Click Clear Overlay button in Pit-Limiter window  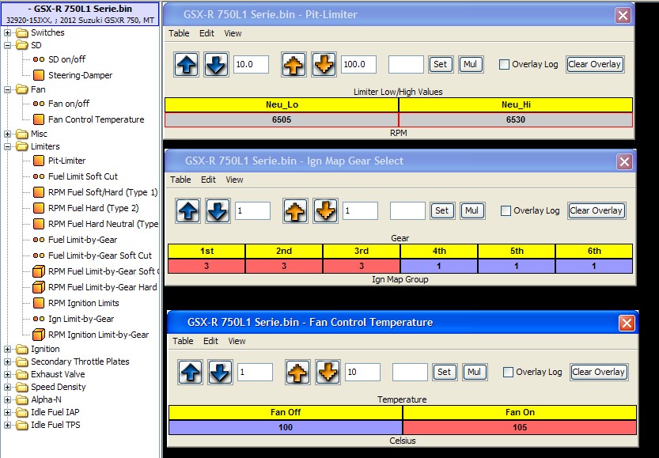(x=595, y=65)
